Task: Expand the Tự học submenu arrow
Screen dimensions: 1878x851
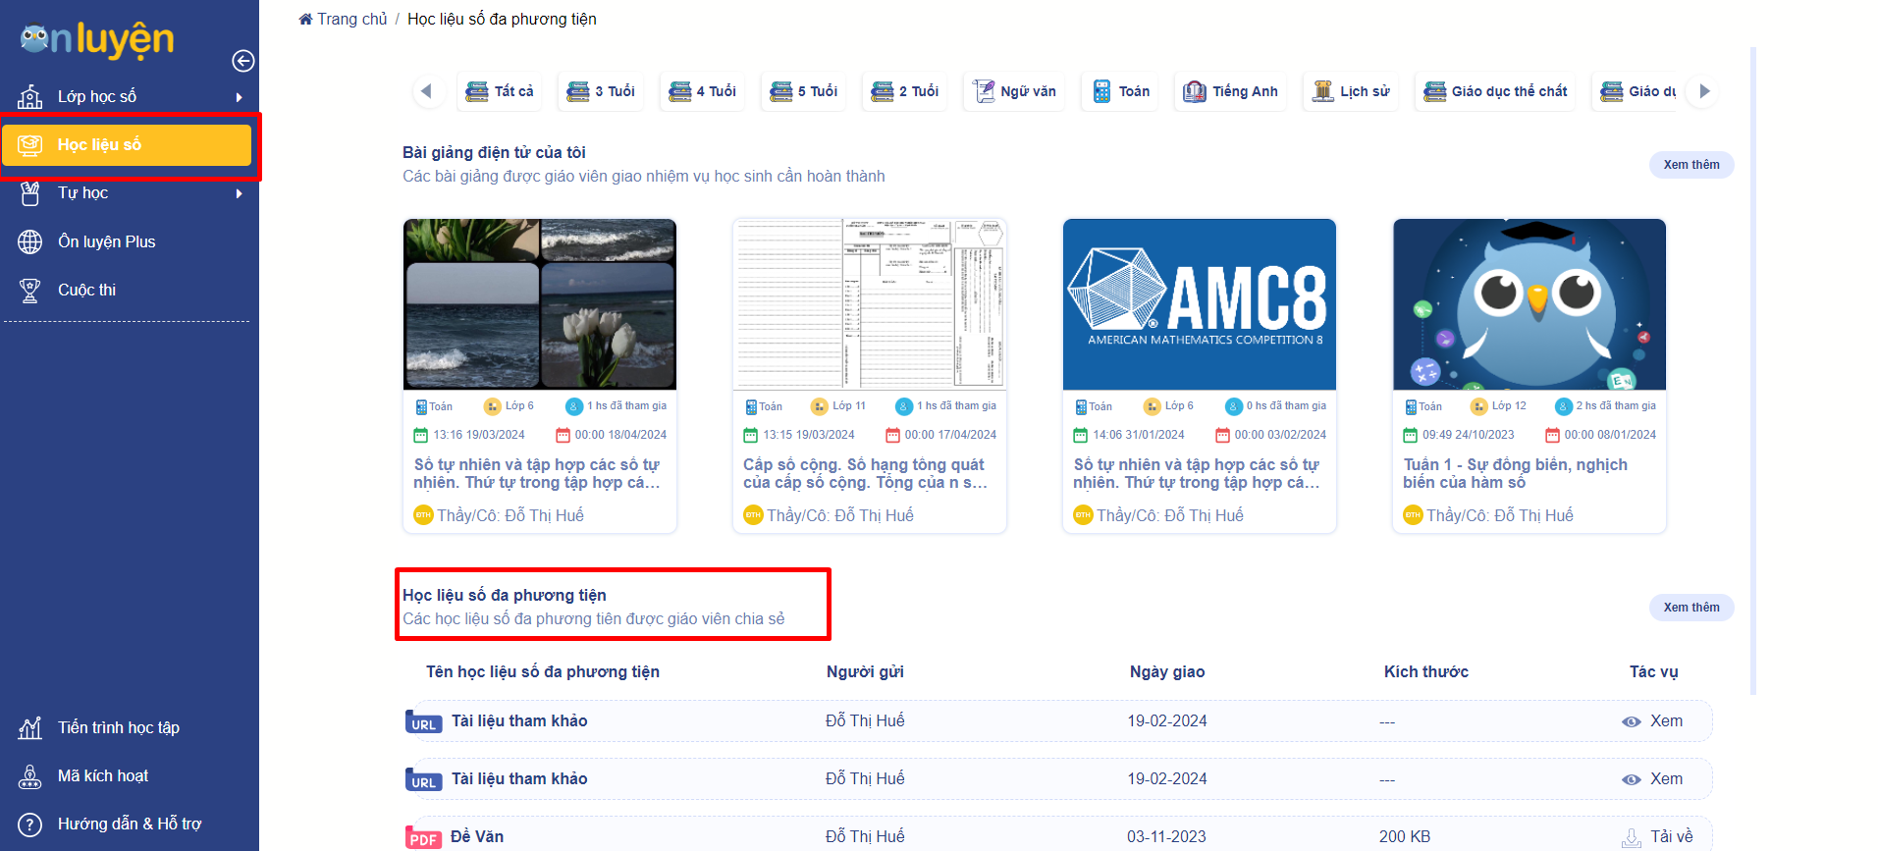Action: [x=239, y=193]
